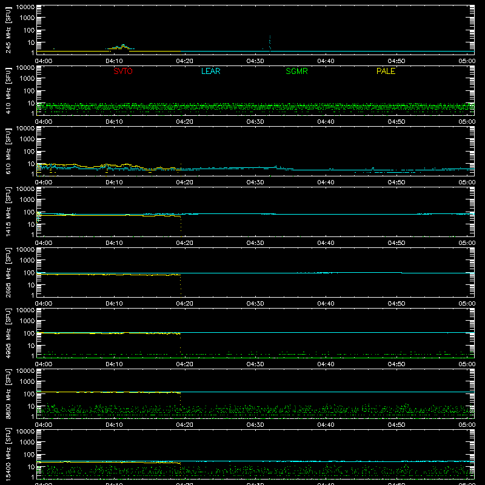Select the yellow PALE station label
This screenshot has height=485, width=485.
(386, 71)
